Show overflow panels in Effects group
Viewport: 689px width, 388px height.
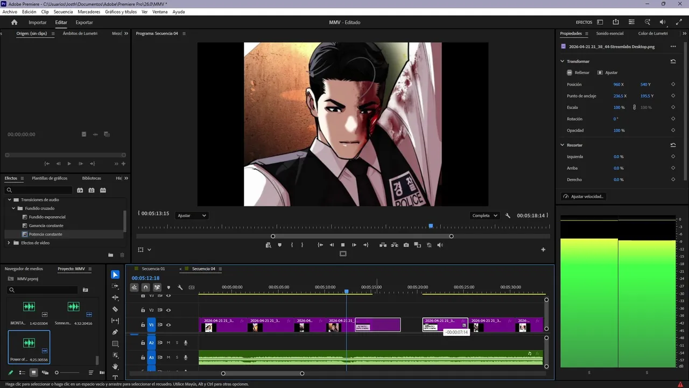[x=126, y=178]
